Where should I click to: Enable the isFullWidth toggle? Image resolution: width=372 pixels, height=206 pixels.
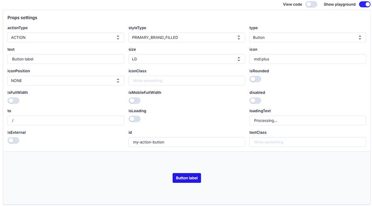pos(13,101)
